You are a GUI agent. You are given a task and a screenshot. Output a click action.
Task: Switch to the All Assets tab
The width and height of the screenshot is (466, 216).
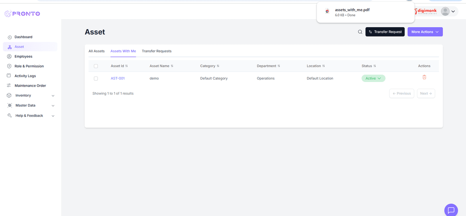pyautogui.click(x=96, y=51)
